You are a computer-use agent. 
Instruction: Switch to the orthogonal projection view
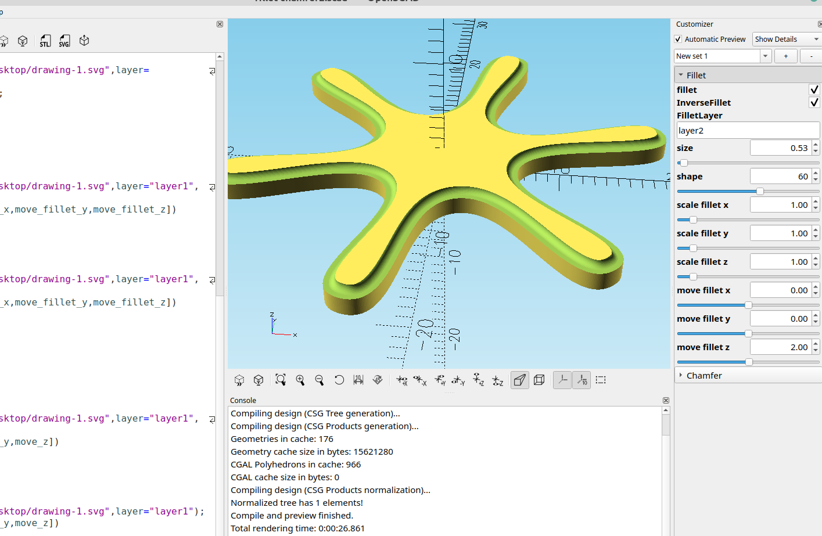[539, 380]
